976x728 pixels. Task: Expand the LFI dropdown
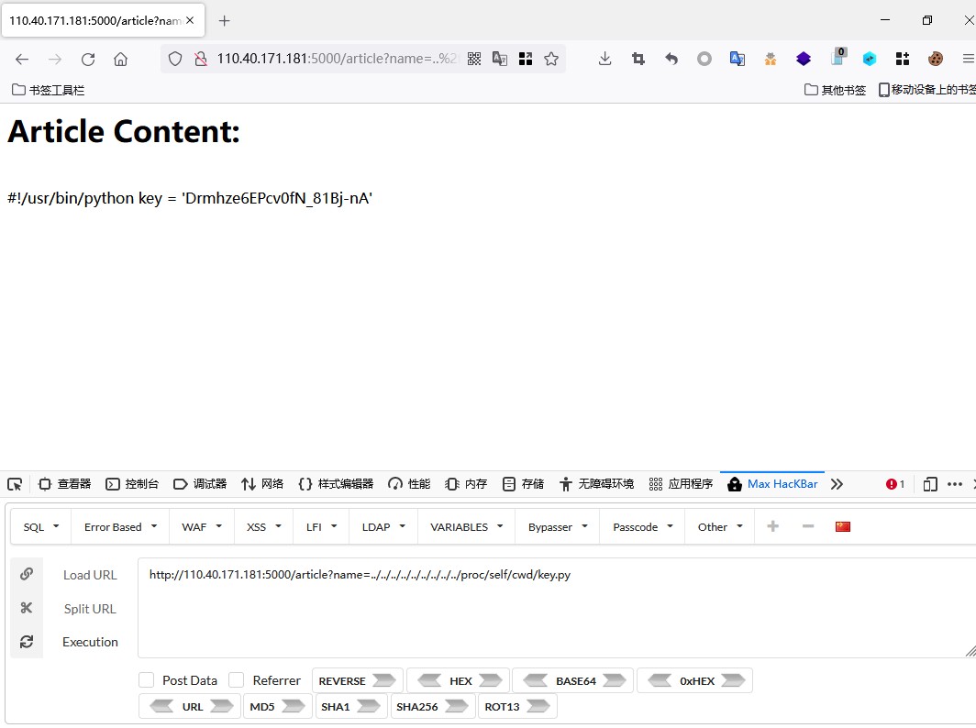click(x=321, y=527)
